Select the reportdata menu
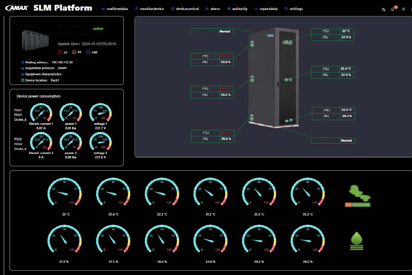 tap(266, 9)
